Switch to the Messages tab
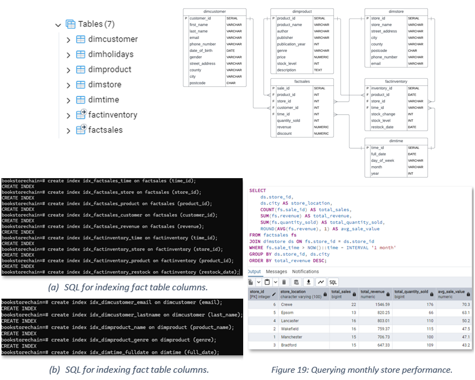Viewport: 475px width, 380px height. coord(276,272)
